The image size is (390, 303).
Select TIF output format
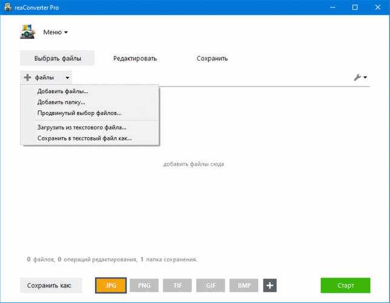pos(177,285)
